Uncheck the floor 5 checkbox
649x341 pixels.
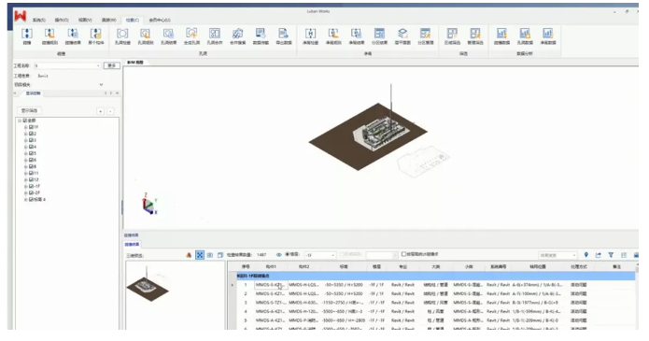(32, 153)
